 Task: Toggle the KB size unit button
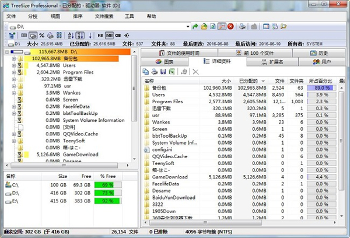tap(101, 36)
